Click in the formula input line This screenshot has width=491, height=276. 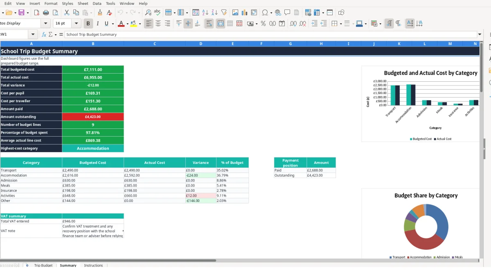270,34
